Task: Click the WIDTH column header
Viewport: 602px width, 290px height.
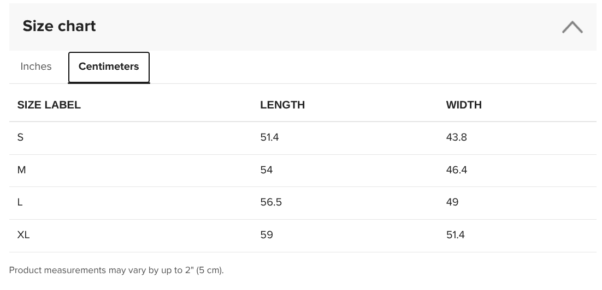Action: (464, 105)
